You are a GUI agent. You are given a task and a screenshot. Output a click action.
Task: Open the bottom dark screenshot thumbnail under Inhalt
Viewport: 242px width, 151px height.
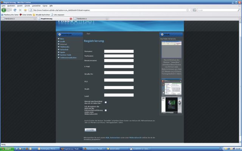coord(171,105)
